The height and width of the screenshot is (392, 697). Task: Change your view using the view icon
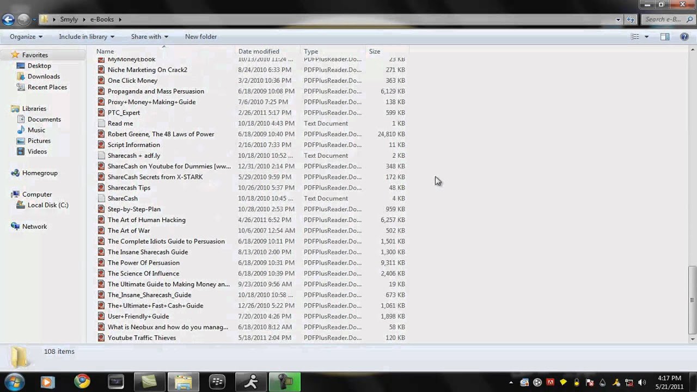635,36
